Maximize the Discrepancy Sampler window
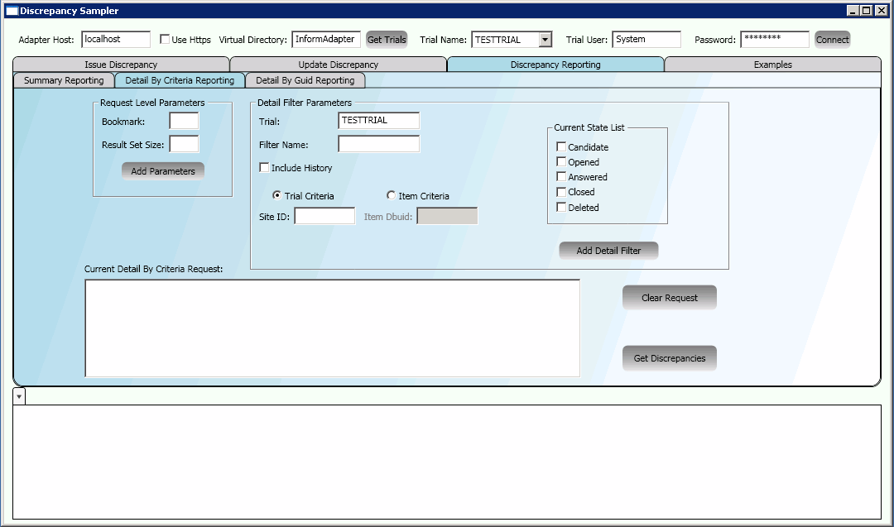Image resolution: width=894 pixels, height=527 pixels. click(x=866, y=10)
